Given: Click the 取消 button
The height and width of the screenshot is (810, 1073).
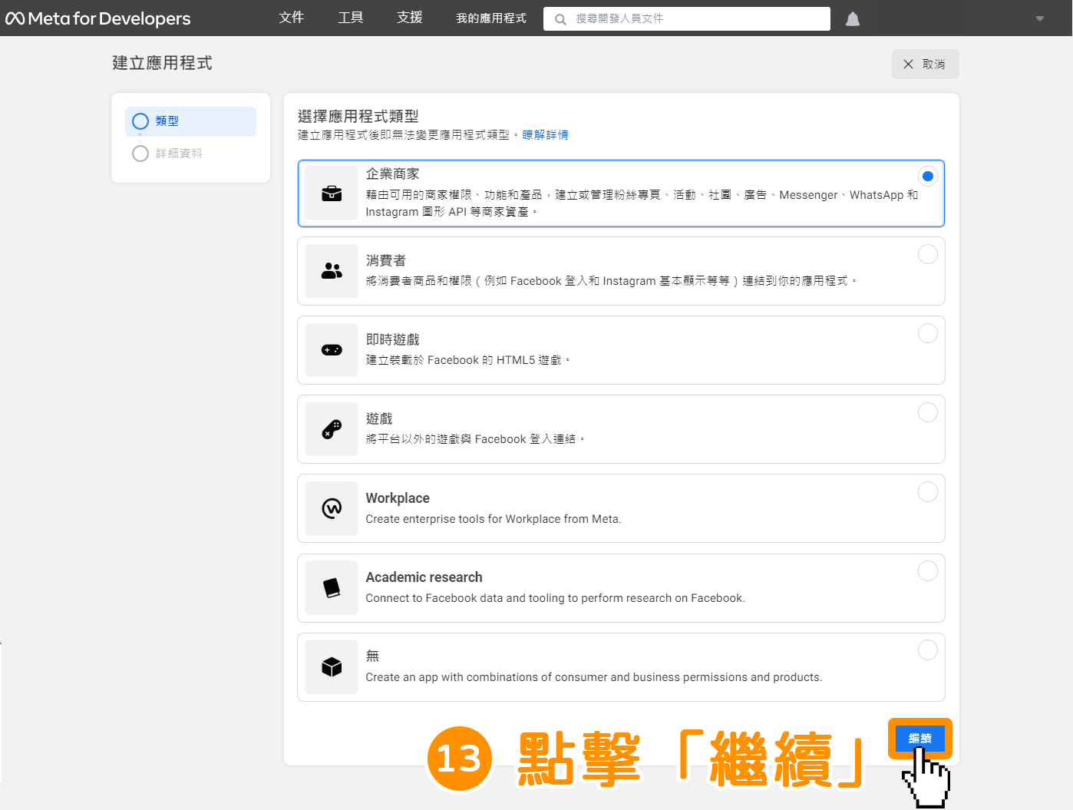Looking at the screenshot, I should 925,64.
